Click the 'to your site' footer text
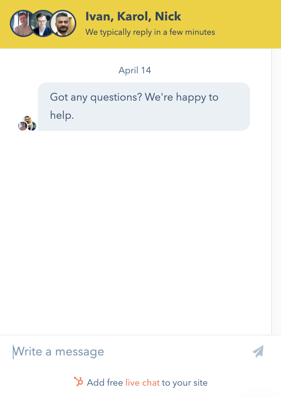 pos(185,383)
